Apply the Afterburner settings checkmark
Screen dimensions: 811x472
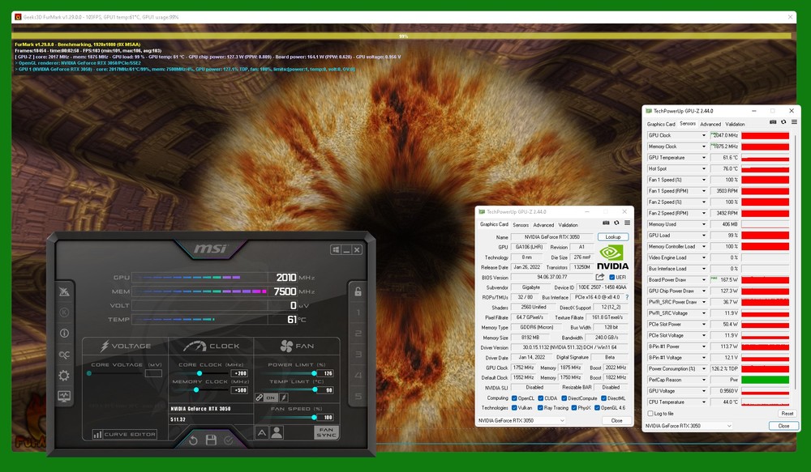pyautogui.click(x=228, y=440)
